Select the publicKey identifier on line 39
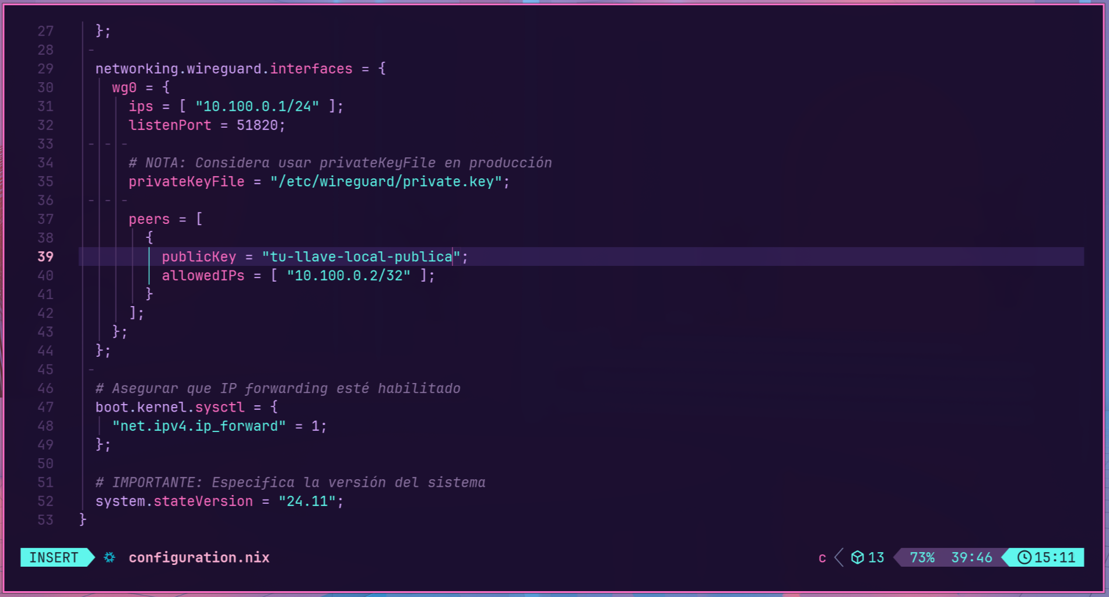The height and width of the screenshot is (597, 1109). click(199, 257)
